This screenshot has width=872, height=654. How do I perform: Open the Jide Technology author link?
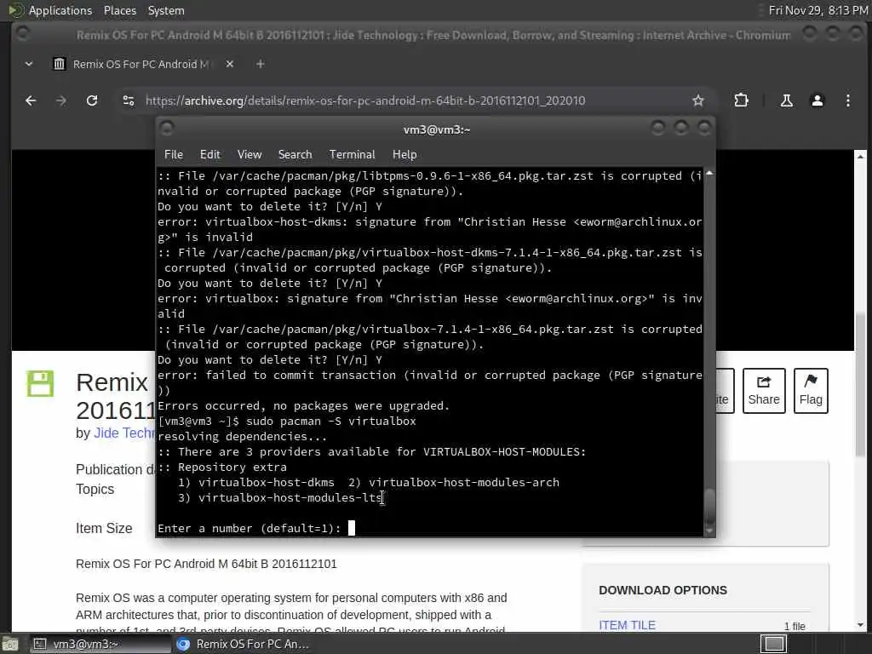click(124, 433)
